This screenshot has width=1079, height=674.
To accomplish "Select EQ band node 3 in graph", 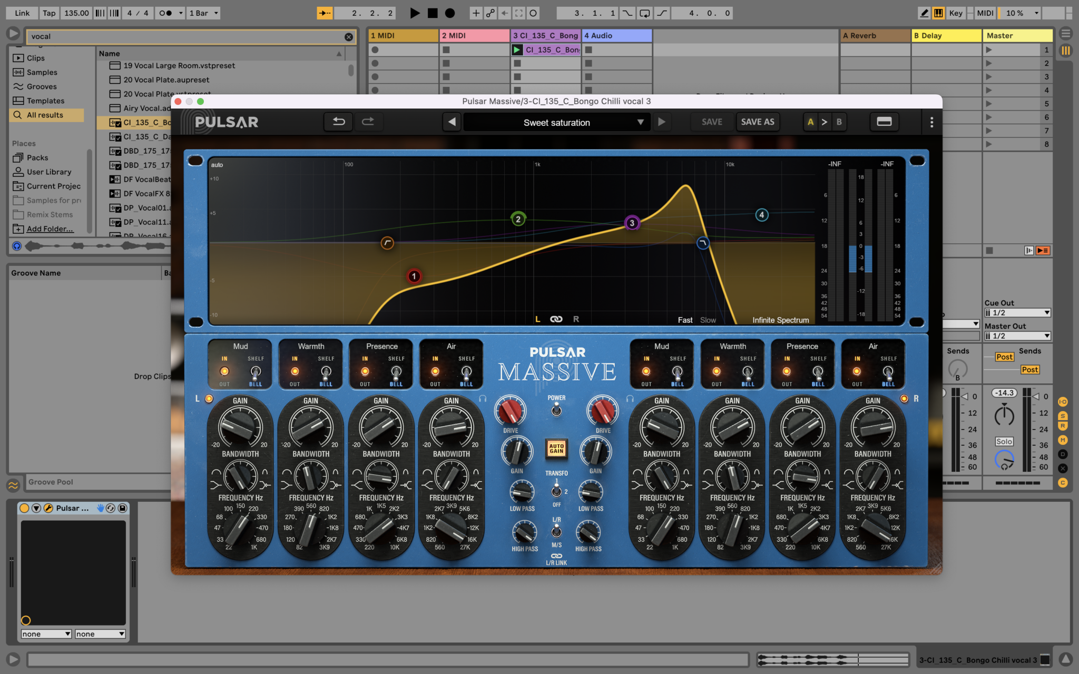I will 632,223.
